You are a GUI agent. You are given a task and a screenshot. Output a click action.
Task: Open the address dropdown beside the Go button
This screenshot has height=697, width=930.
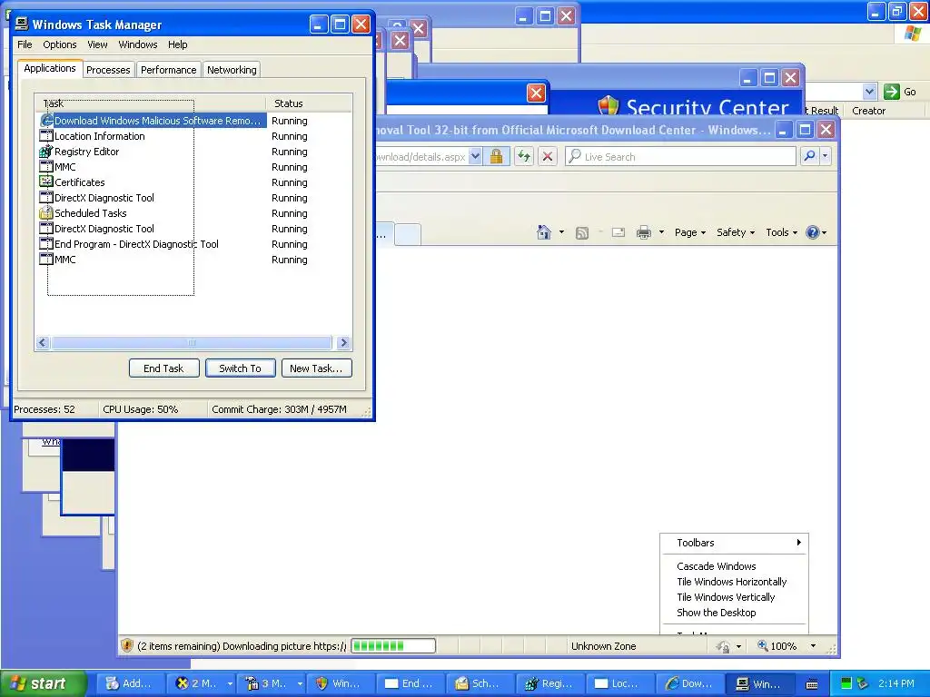point(869,92)
